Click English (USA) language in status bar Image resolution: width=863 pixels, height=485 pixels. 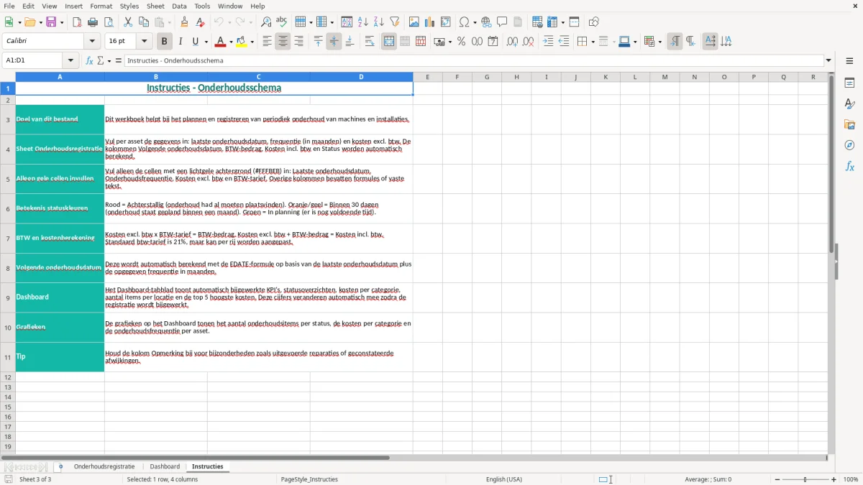click(504, 479)
